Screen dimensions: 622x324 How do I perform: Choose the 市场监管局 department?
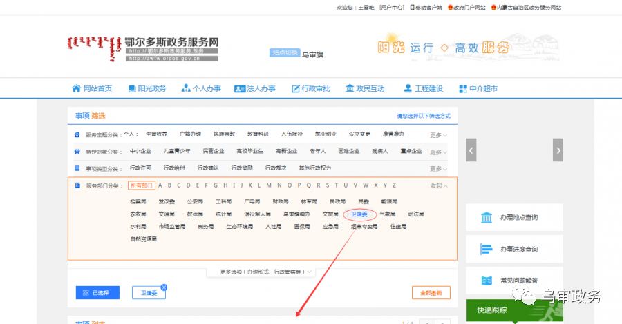pyautogui.click(x=172, y=227)
